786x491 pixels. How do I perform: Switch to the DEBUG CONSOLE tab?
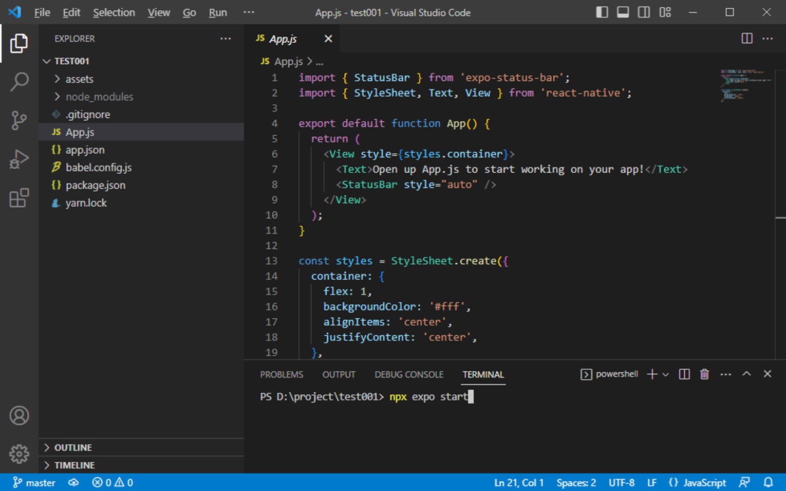click(409, 374)
